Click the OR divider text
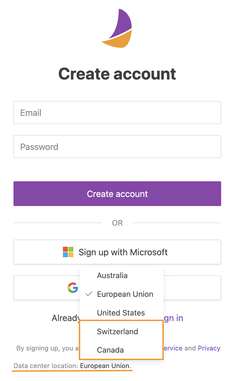This screenshot has width=236, height=381. point(117,223)
